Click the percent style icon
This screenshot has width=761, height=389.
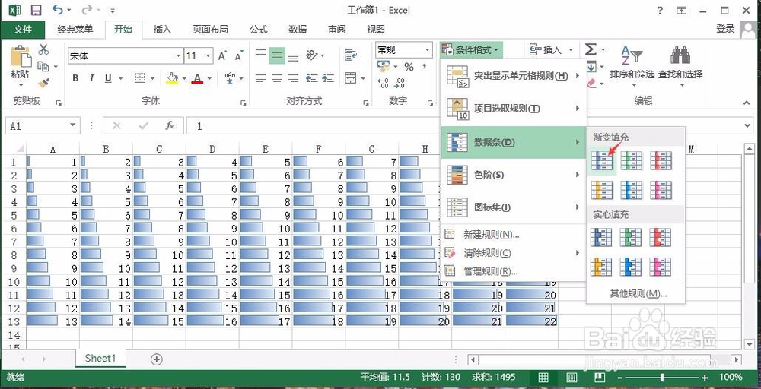[409, 67]
